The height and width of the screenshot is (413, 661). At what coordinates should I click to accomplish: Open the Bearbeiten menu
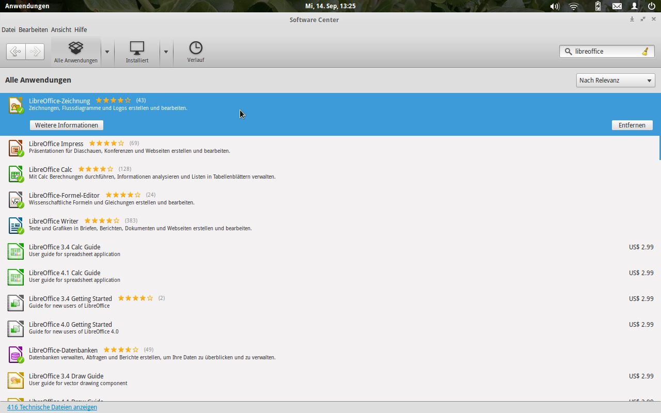(33, 30)
